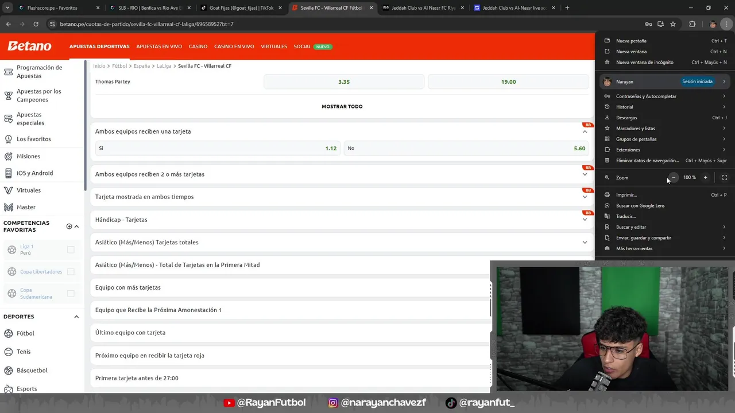This screenshot has width=735, height=413.
Task: Open Los favoritos sidebar icon
Action: pos(8,139)
